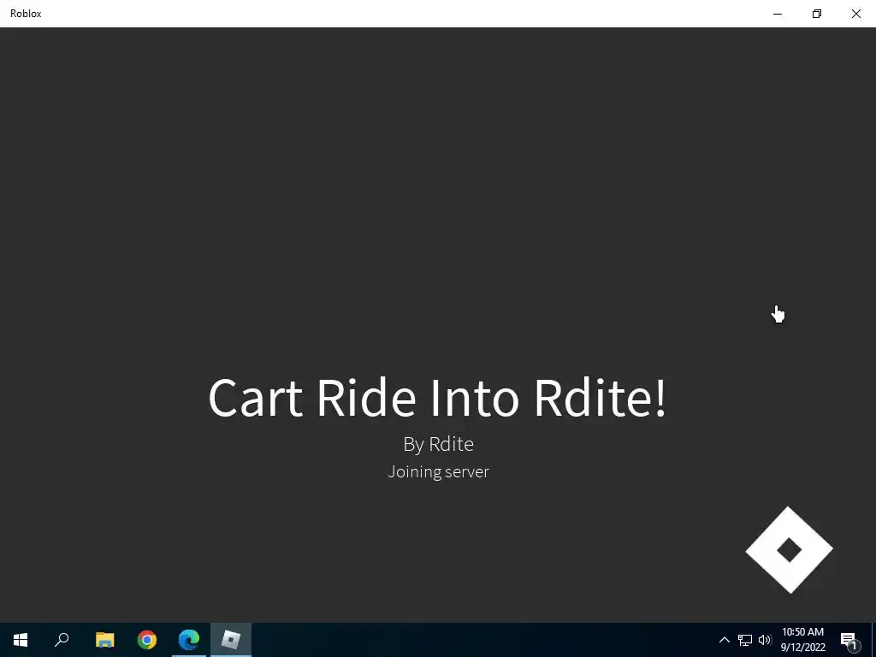Open Microsoft Edge from the taskbar

point(189,640)
